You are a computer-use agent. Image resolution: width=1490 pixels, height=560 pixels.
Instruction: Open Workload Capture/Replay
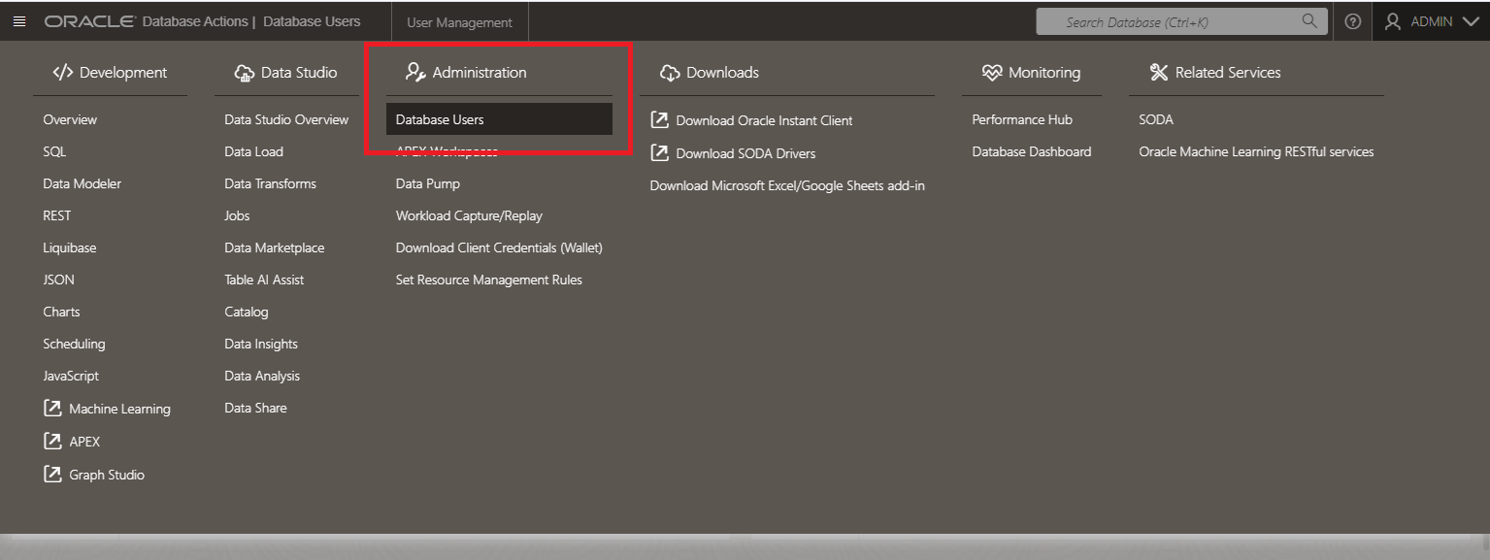pos(469,215)
